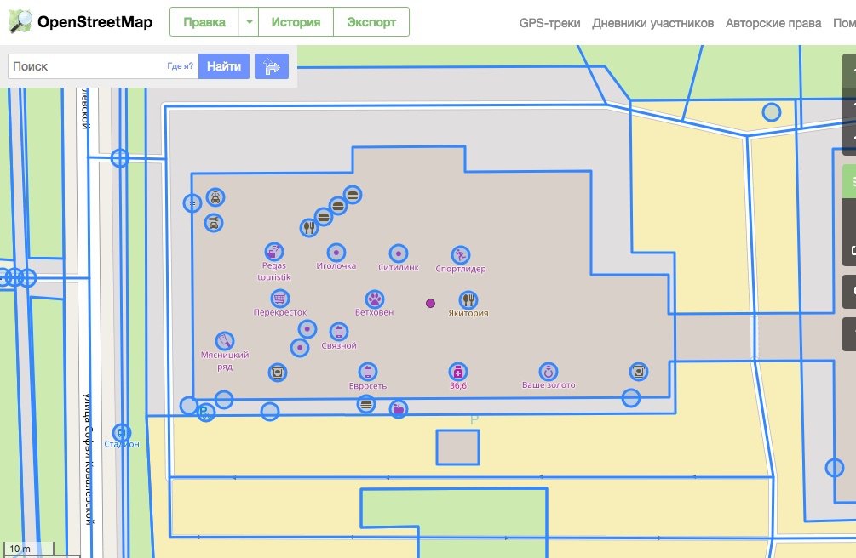Open the Экспорт tab
Image resolution: width=856 pixels, height=558 pixels.
371,22
